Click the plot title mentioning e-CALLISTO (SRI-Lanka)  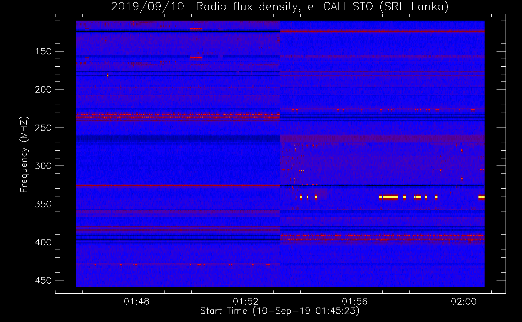(280, 6)
